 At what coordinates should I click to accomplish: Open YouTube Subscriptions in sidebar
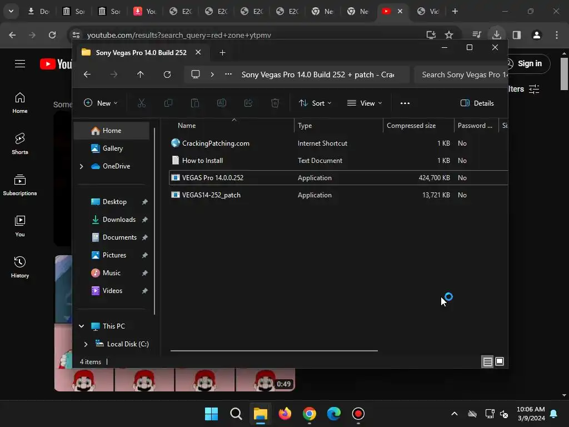[x=20, y=185]
